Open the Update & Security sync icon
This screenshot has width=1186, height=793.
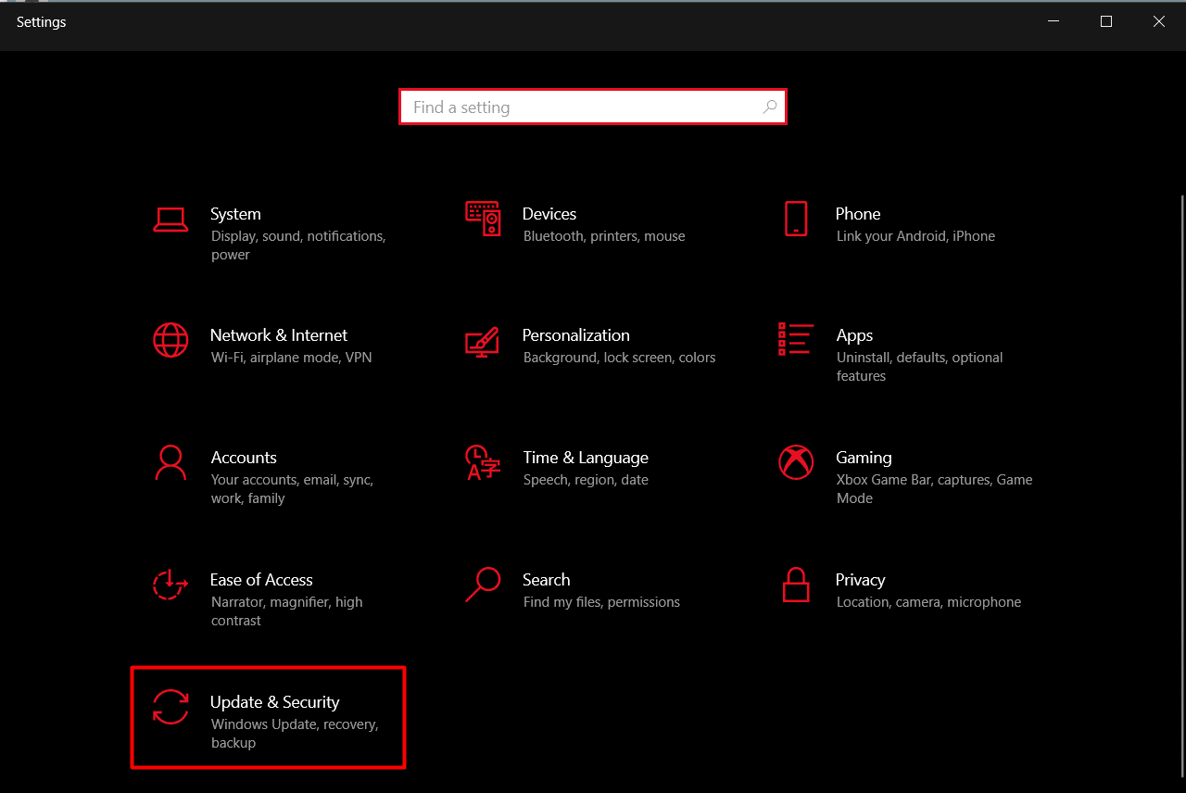pyautogui.click(x=170, y=707)
